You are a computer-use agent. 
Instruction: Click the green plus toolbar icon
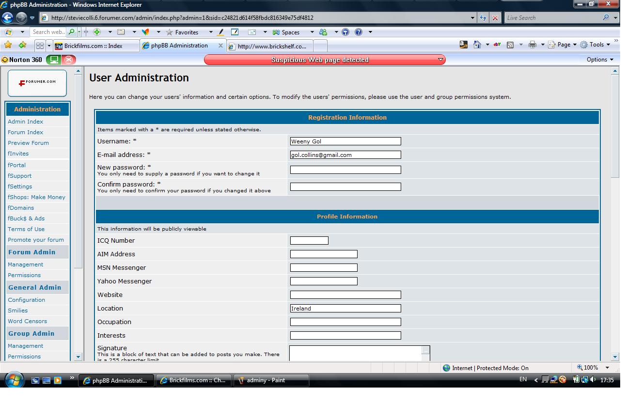(x=97, y=32)
